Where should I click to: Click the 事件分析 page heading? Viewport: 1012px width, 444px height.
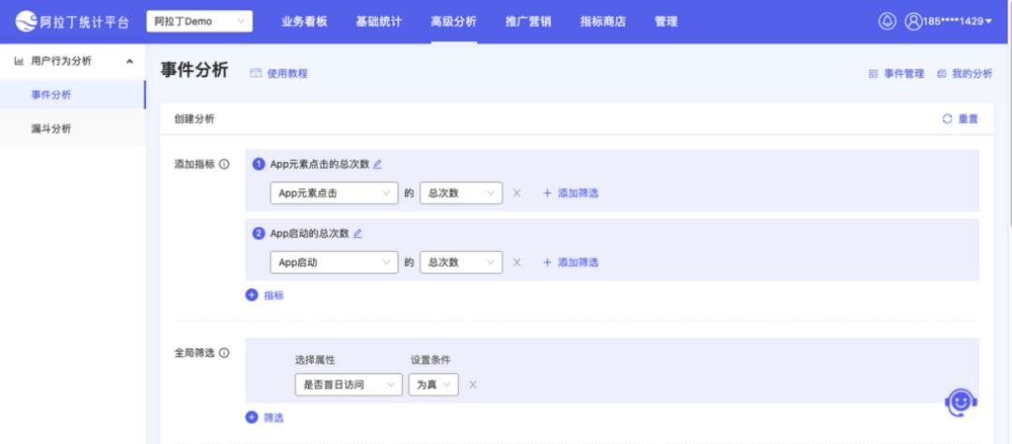194,70
